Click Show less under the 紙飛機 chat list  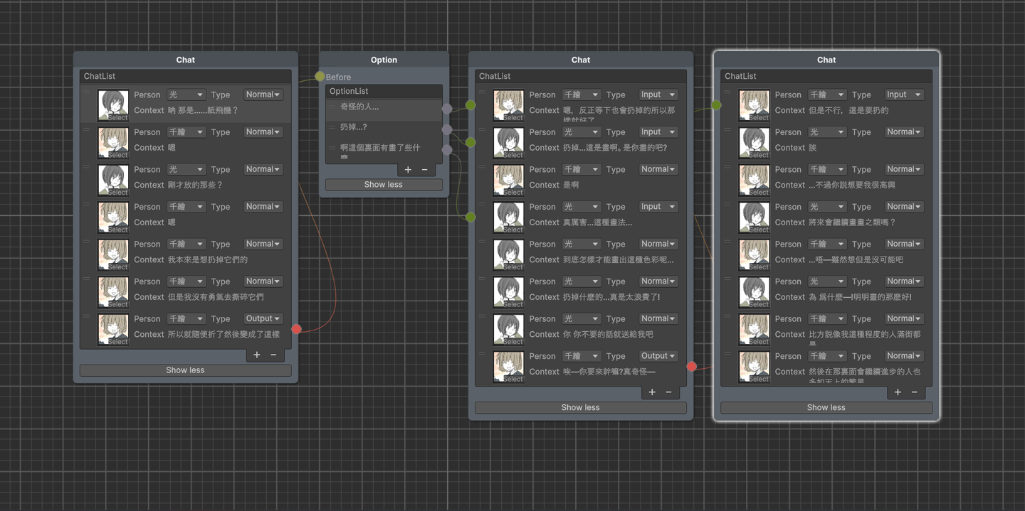[x=185, y=370]
